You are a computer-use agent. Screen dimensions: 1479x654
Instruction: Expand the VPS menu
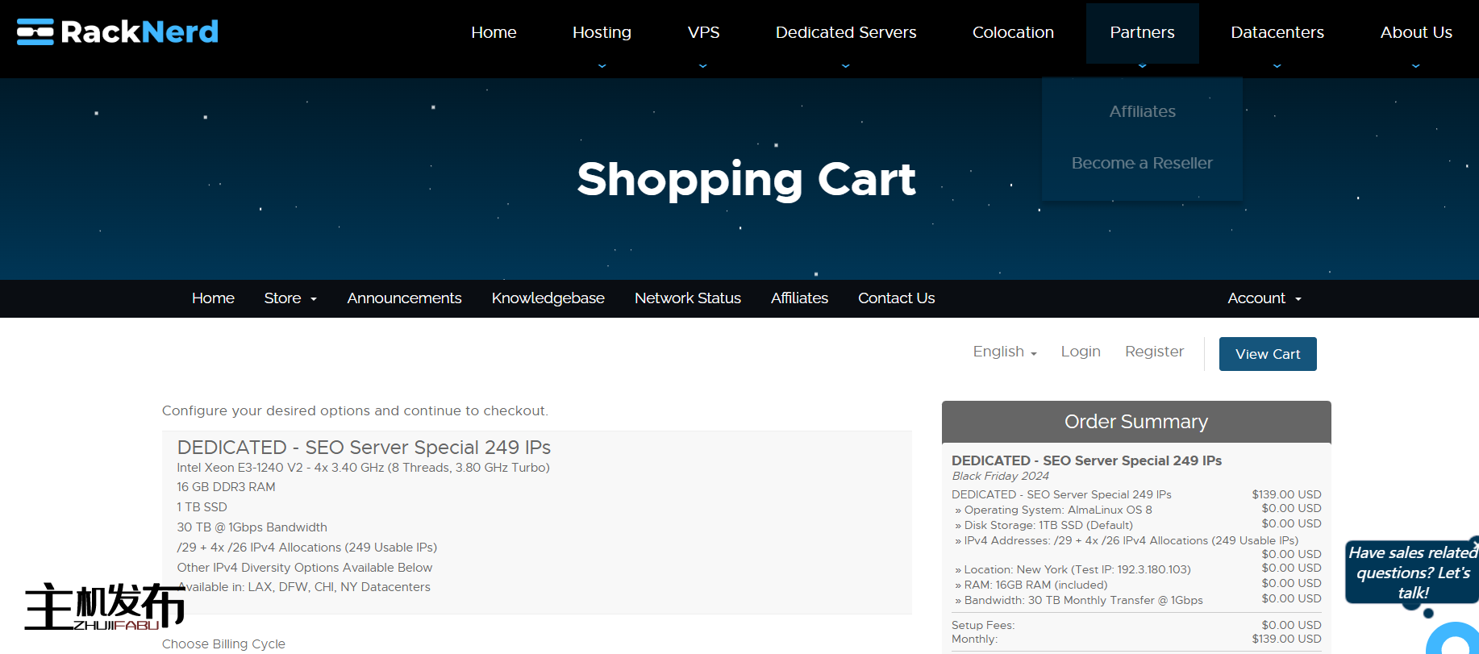coord(703,32)
